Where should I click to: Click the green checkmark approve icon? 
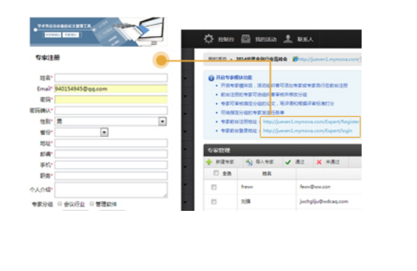pos(288,162)
